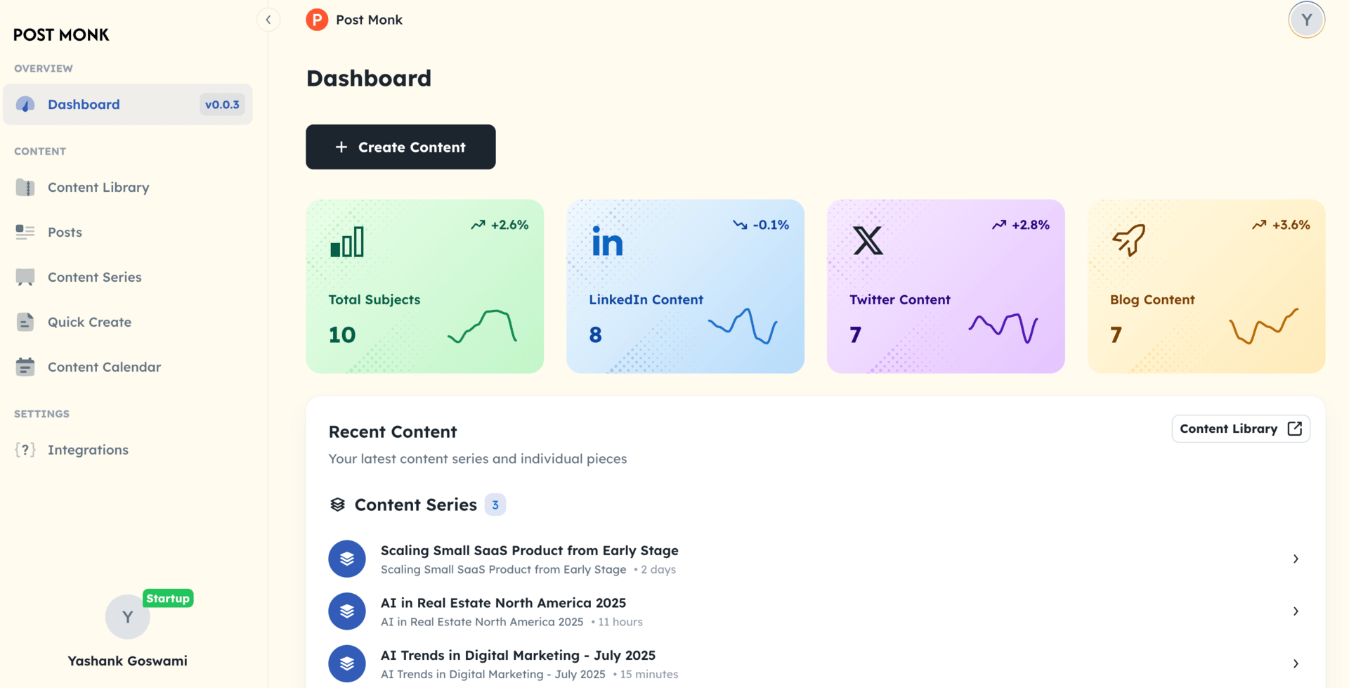This screenshot has height=688, width=1349.
Task: Click the Quick Create document icon
Action: (25, 323)
